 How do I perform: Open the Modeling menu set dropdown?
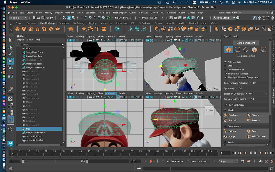tap(18, 18)
